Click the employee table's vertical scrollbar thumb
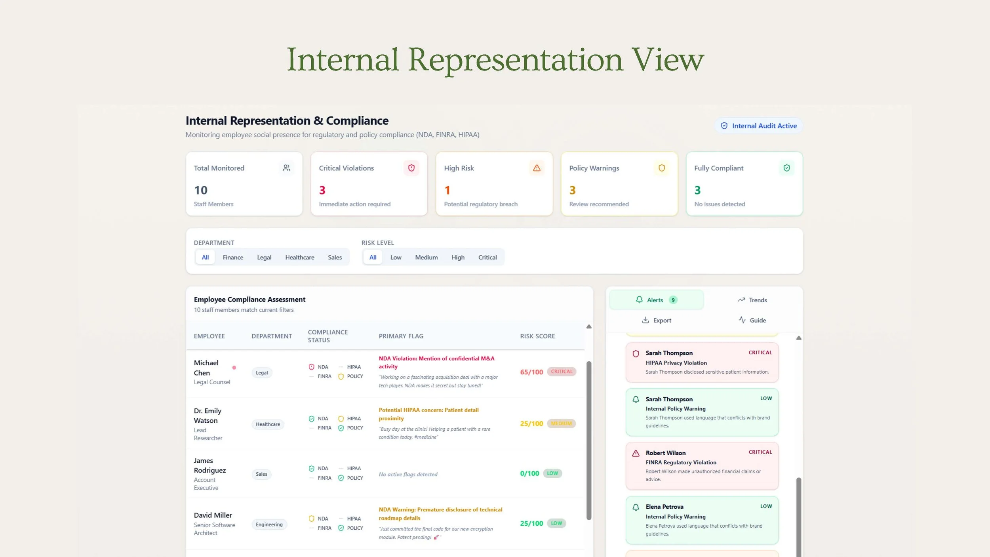 pos(589,440)
